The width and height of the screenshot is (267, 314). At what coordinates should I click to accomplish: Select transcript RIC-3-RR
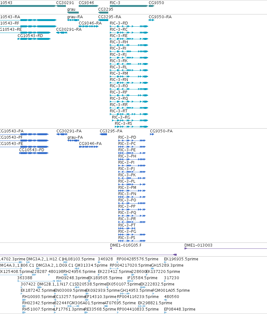(x=129, y=108)
